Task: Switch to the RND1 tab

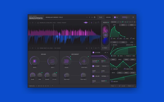Action: coord(113,59)
